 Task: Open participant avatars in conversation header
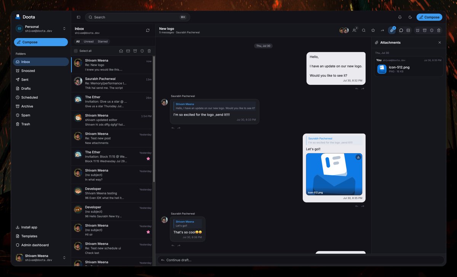pos(344,30)
